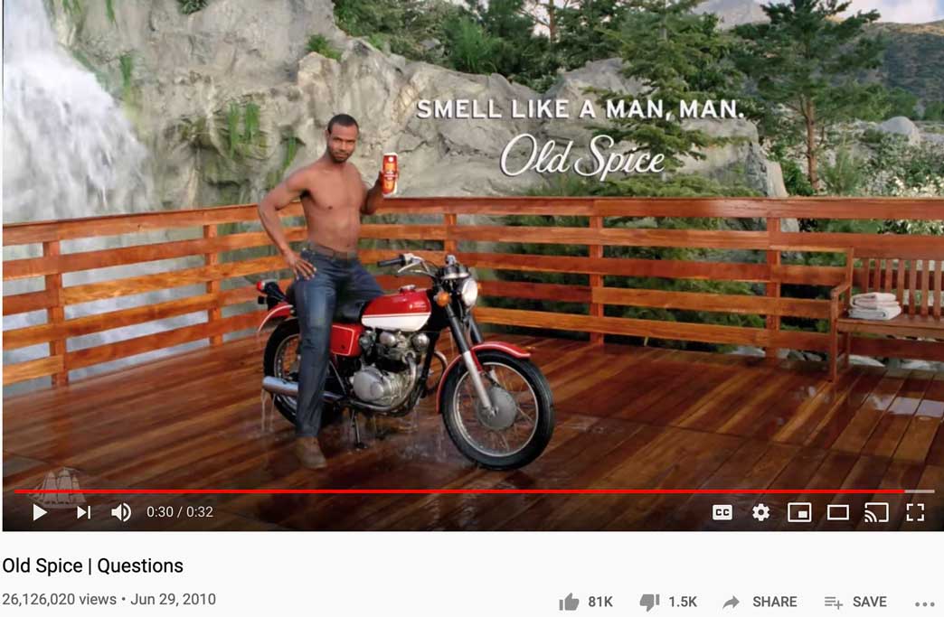Click the save-to-playlist icon
Viewport: 944px width, 617px height.
click(x=833, y=602)
